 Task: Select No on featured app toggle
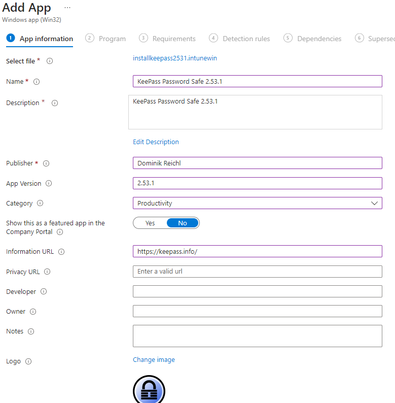coord(183,223)
